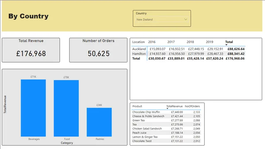The image size is (265, 149).
Task: Click the By Country page title
Action: 29,16
